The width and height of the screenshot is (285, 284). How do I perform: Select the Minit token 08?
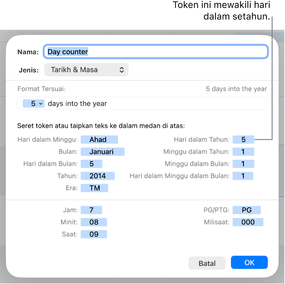point(94,222)
